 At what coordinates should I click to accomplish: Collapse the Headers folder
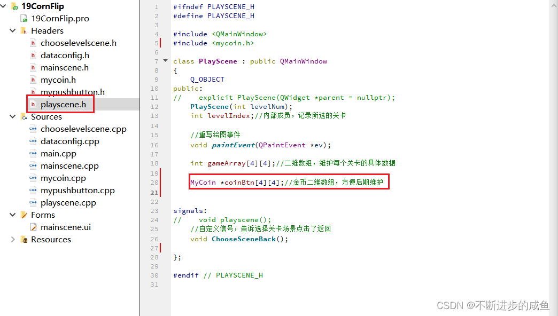(12, 30)
